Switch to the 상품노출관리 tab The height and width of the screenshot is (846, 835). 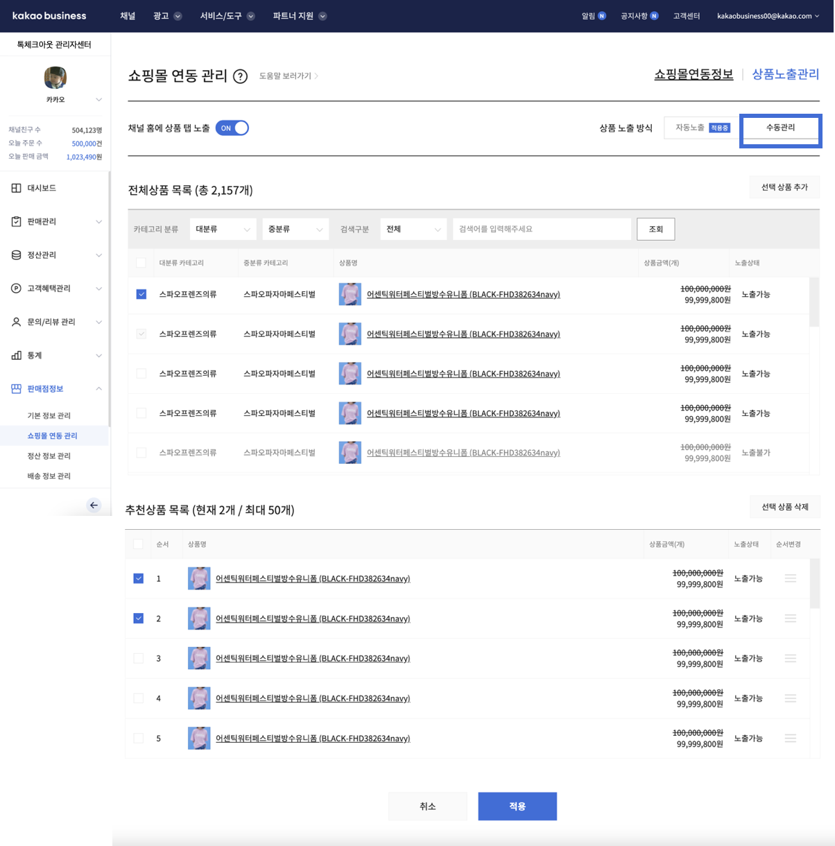785,74
